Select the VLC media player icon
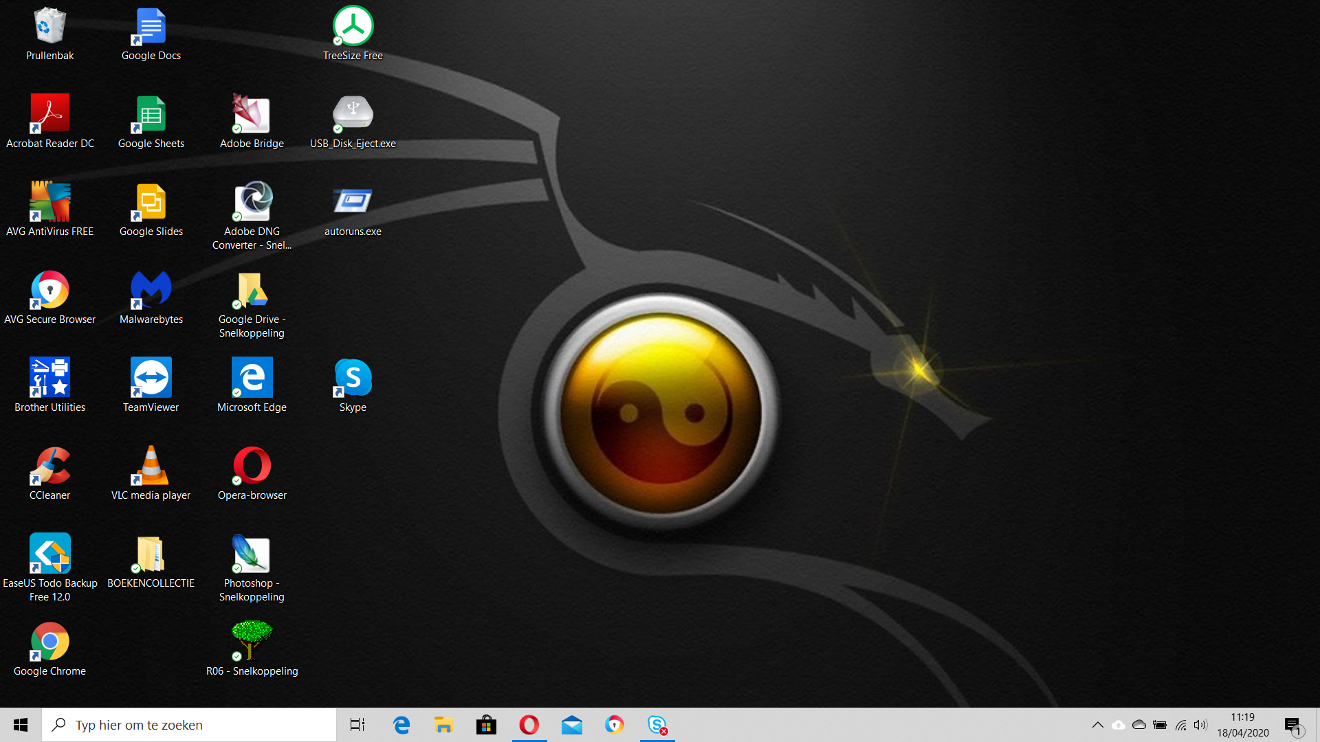Image resolution: width=1320 pixels, height=742 pixels. tap(151, 467)
